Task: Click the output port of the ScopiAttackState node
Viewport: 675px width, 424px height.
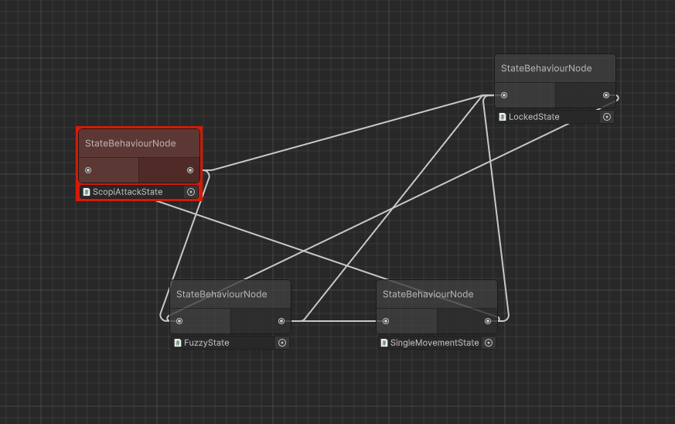Action: pyautogui.click(x=190, y=170)
